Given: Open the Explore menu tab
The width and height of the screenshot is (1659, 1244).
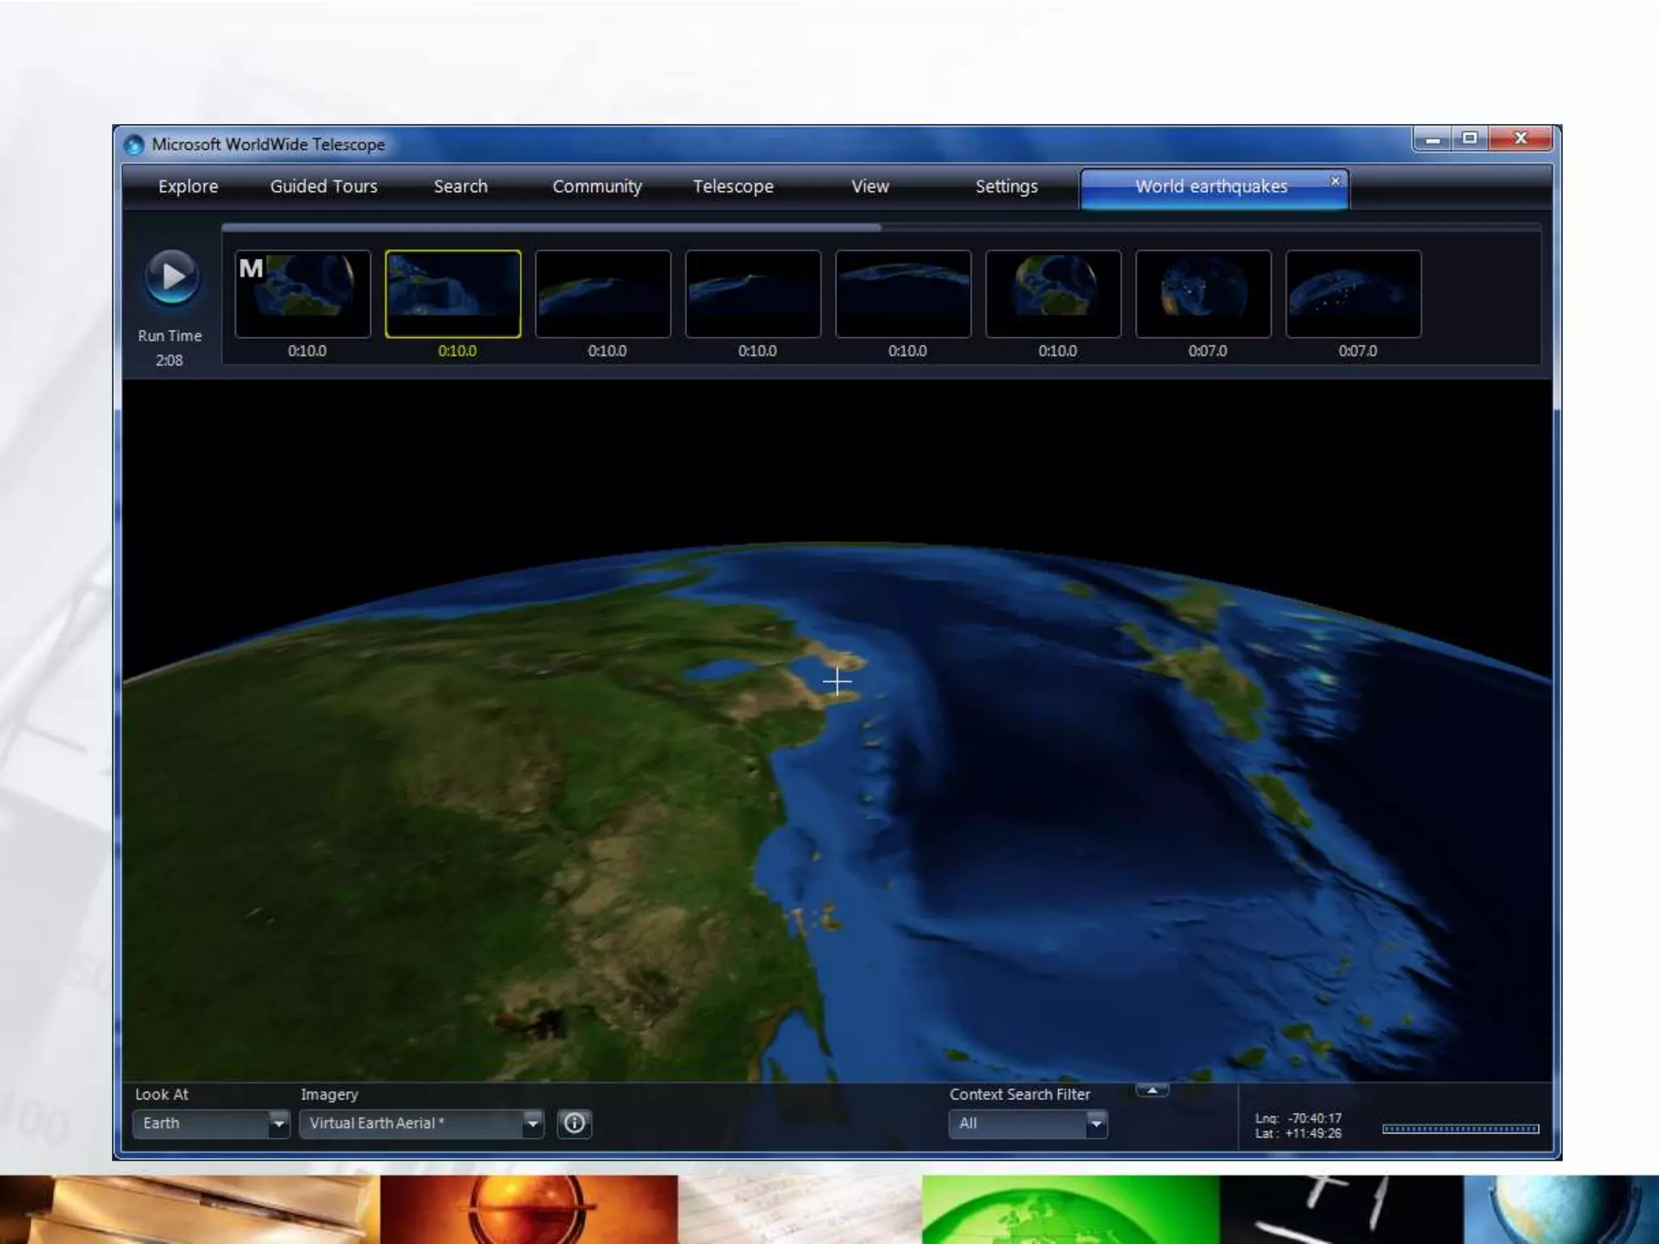Looking at the screenshot, I should [188, 186].
